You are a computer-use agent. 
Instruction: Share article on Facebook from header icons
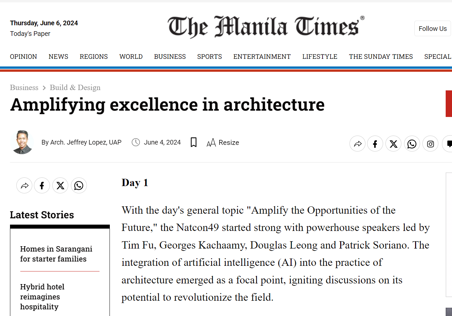point(375,144)
